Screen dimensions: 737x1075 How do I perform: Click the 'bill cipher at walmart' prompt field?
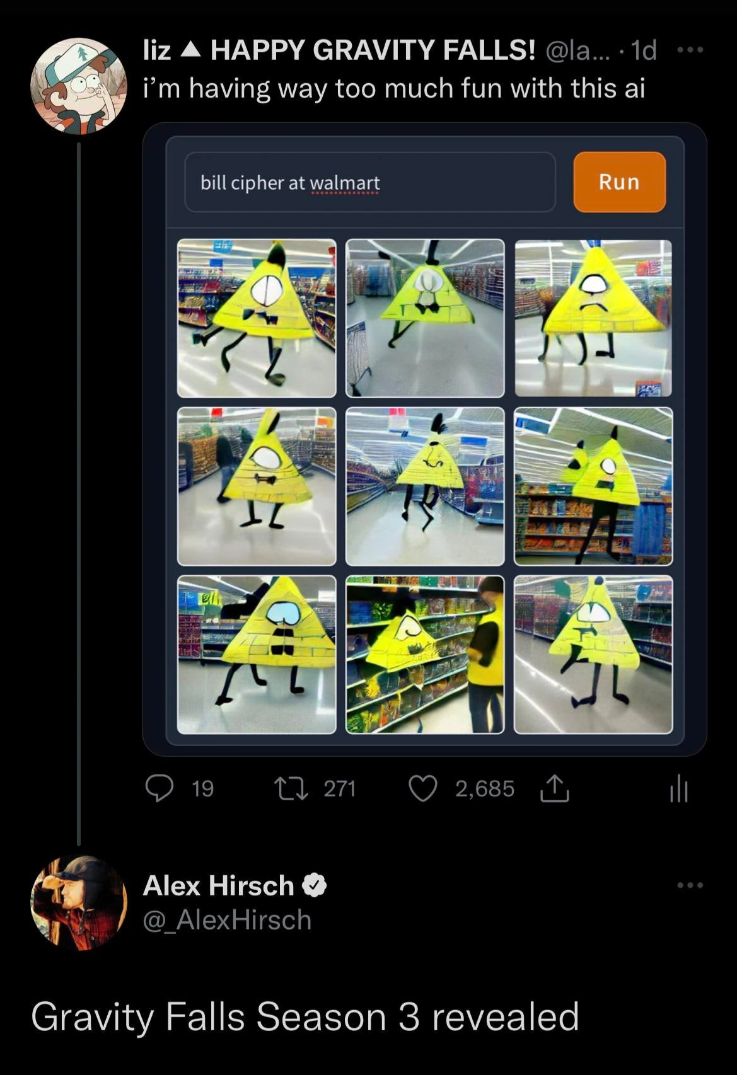coord(370,182)
